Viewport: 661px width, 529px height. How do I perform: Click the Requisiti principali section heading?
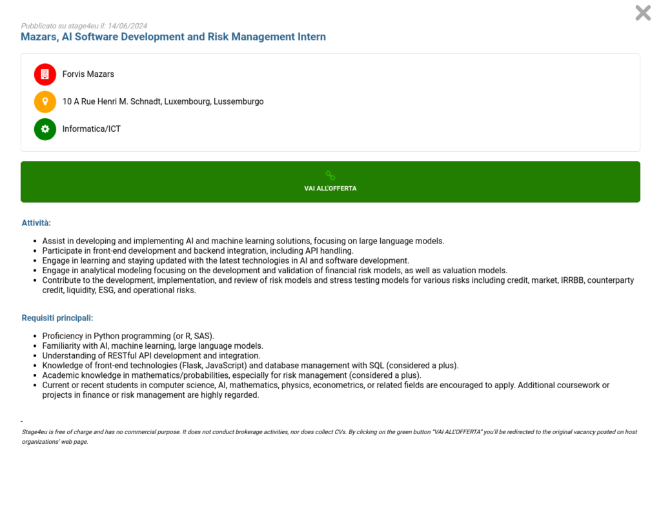(x=57, y=318)
